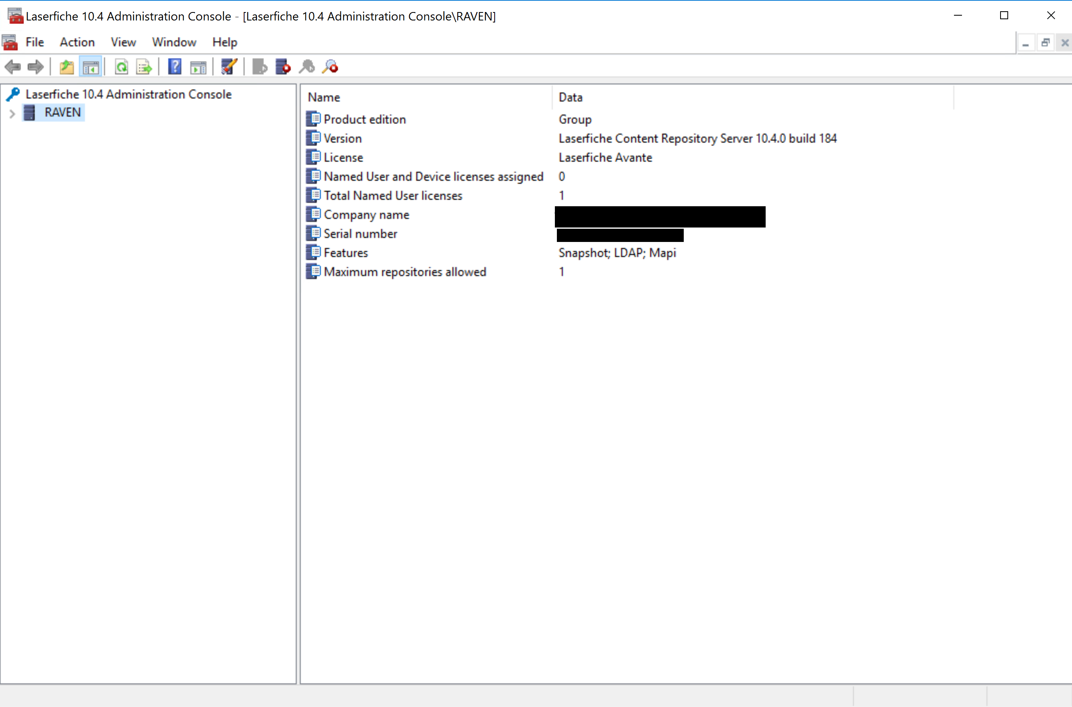
Task: Toggle the Show/Hide Console Tree button
Action: click(91, 67)
